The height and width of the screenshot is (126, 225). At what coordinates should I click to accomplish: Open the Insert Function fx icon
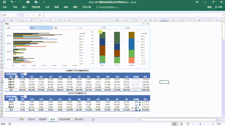point(40,15)
